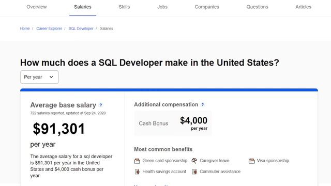Click the Cash Bonus label

(x=153, y=123)
